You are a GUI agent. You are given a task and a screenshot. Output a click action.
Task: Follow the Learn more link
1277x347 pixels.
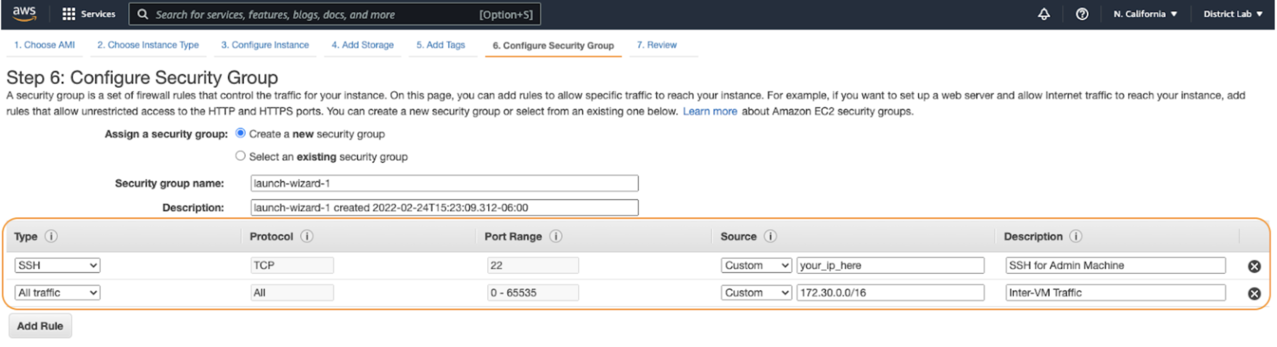(x=710, y=111)
